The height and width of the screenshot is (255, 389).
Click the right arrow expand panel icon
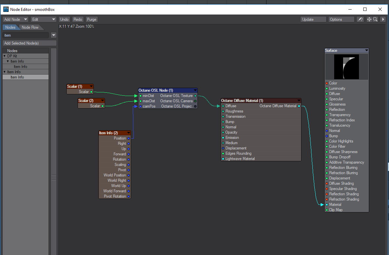383,19
